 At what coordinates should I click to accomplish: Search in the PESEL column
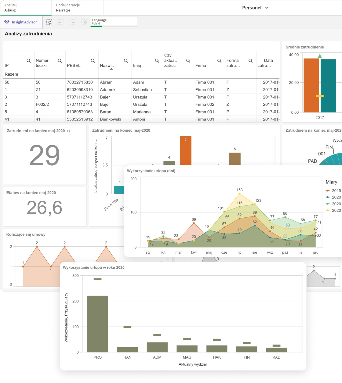click(93, 61)
